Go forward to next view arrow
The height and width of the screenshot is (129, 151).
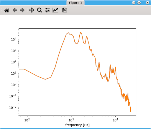(x=22, y=10)
